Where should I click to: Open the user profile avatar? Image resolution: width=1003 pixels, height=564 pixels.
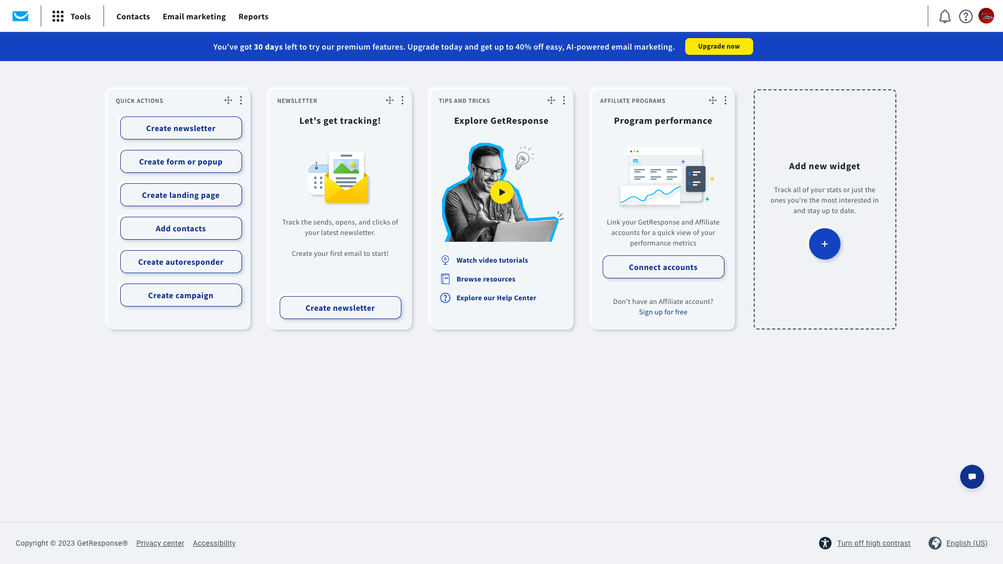[986, 16]
